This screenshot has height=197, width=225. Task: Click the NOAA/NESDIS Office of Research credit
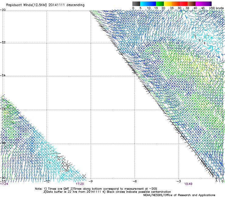click(179, 195)
